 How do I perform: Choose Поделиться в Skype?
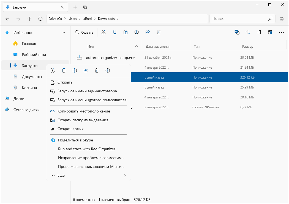pyautogui.click(x=88, y=140)
